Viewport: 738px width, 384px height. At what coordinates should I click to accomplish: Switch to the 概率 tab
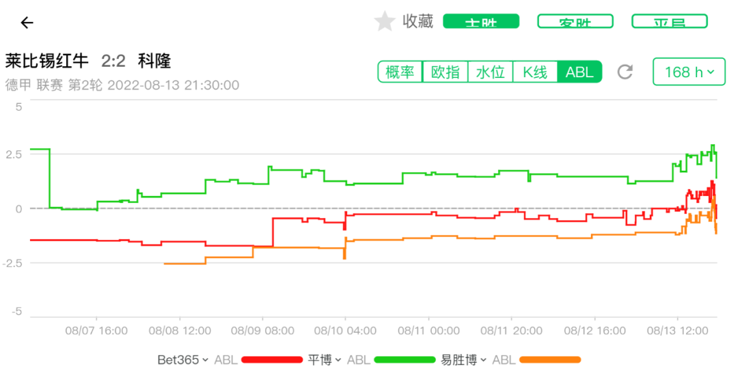click(x=400, y=72)
